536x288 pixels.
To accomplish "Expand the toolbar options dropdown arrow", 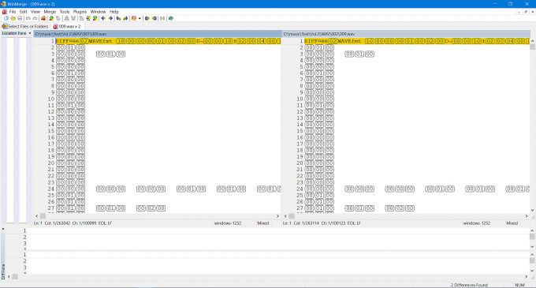I will (x=140, y=18).
